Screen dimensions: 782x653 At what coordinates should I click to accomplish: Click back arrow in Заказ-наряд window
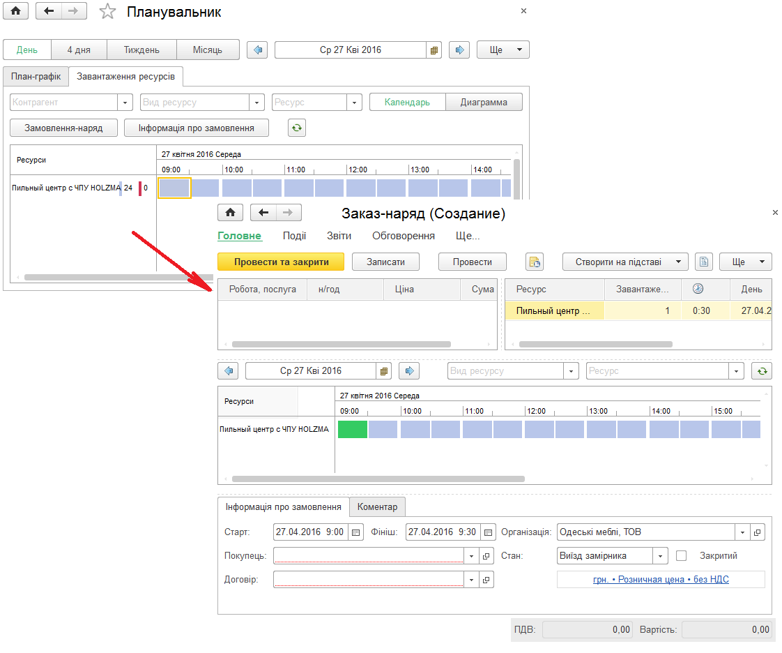tap(263, 213)
